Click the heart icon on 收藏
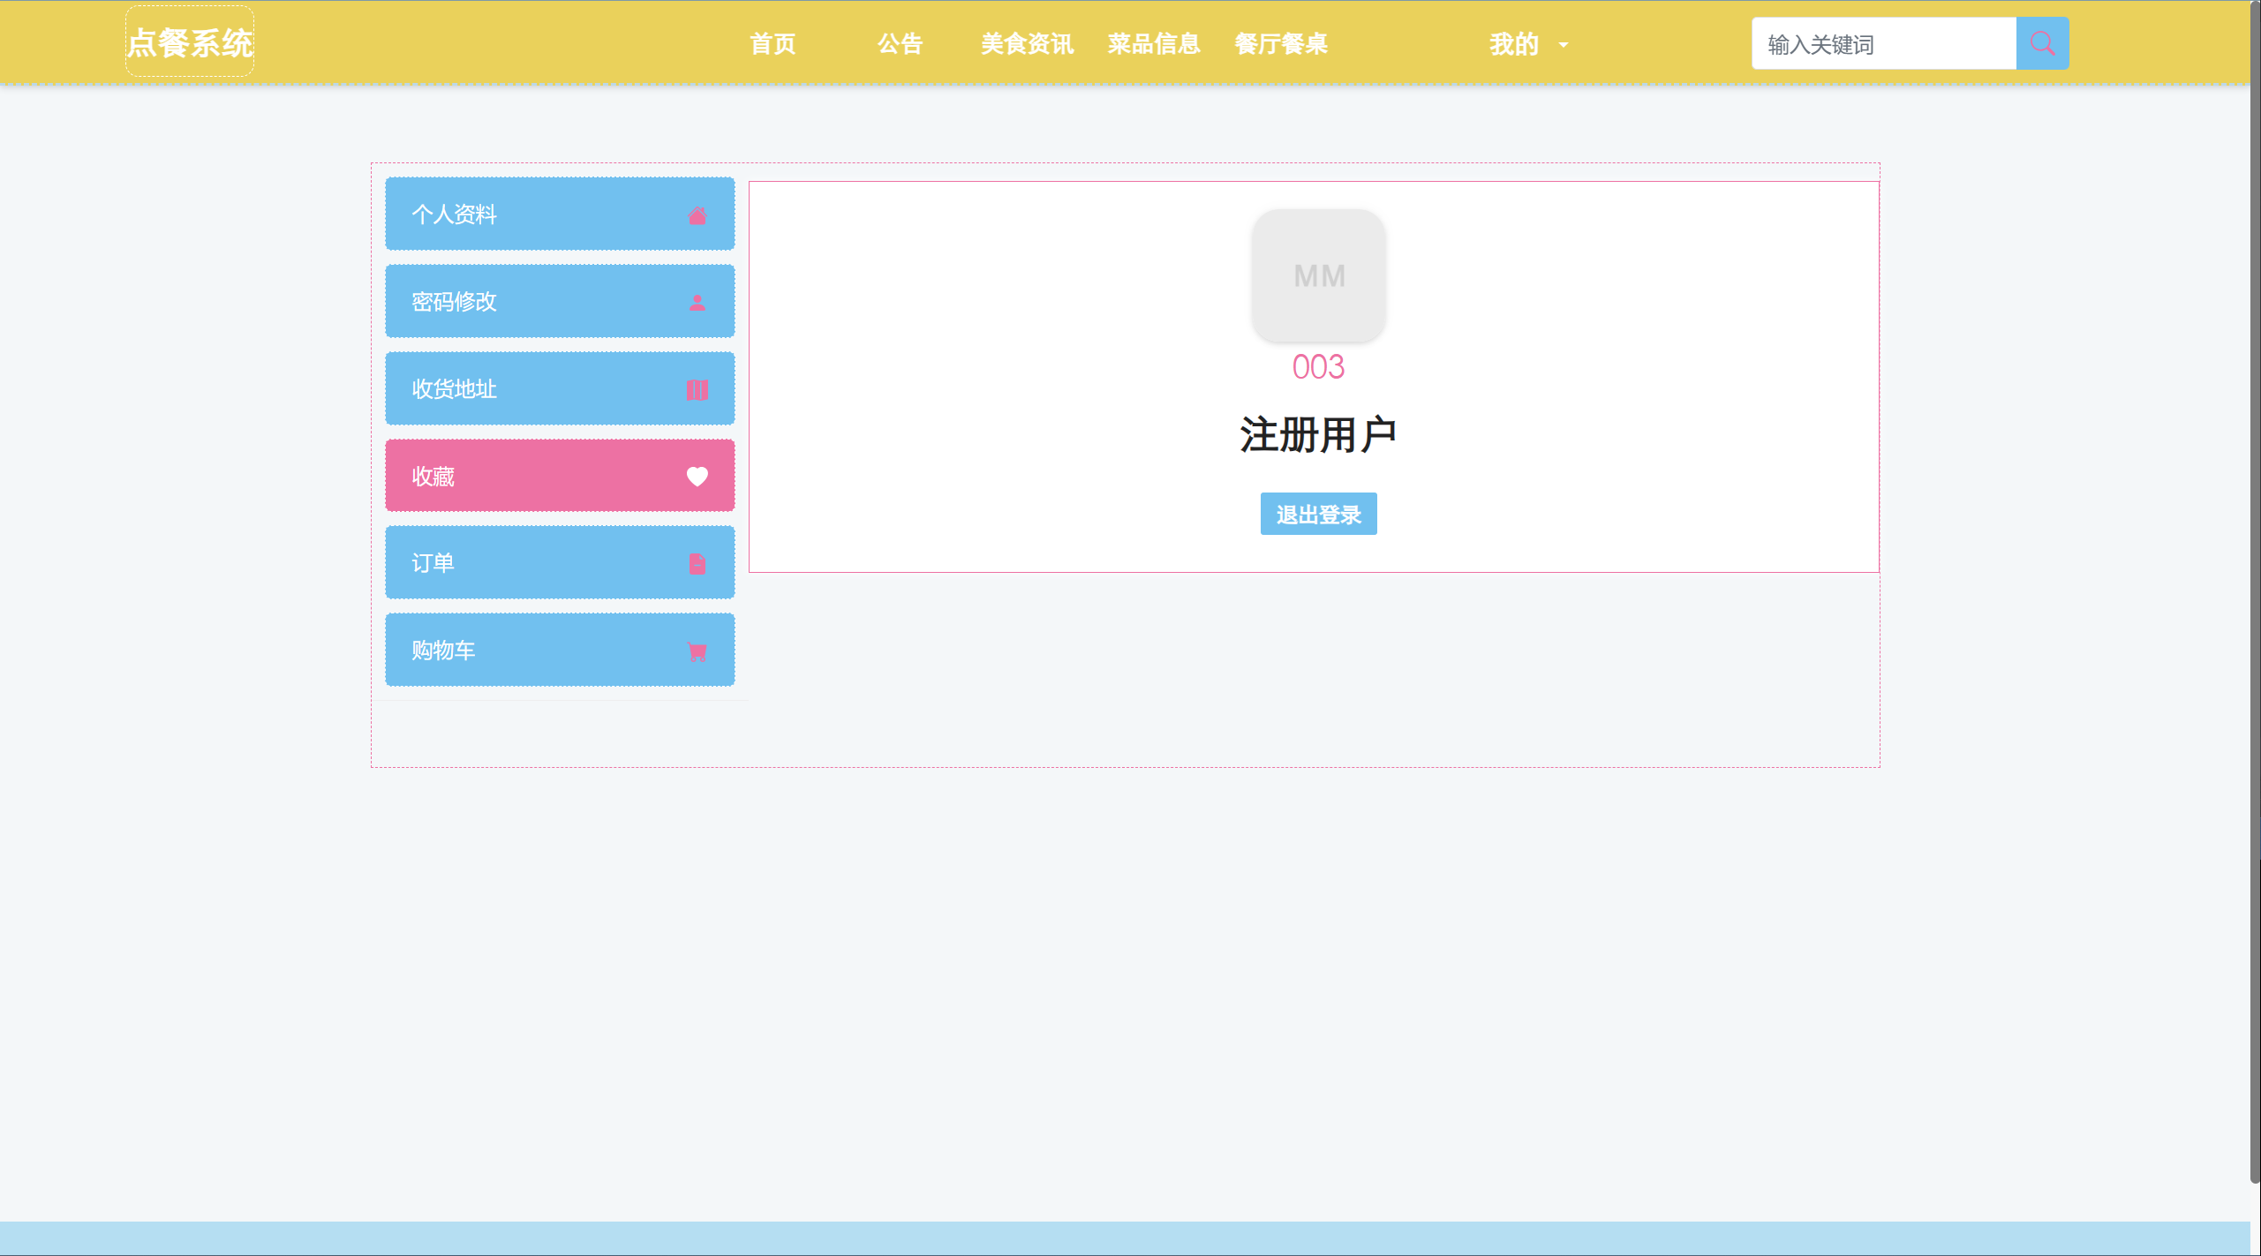Viewport: 2261px width, 1256px height. [x=697, y=477]
